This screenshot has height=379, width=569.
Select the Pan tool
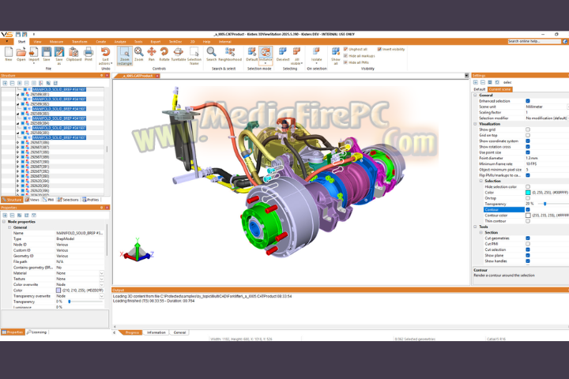tap(151, 52)
